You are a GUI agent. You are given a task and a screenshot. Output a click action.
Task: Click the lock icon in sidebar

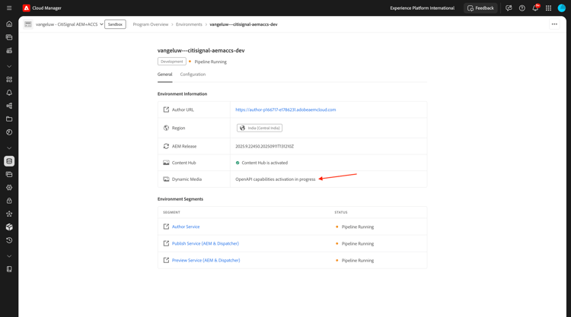pyautogui.click(x=9, y=201)
